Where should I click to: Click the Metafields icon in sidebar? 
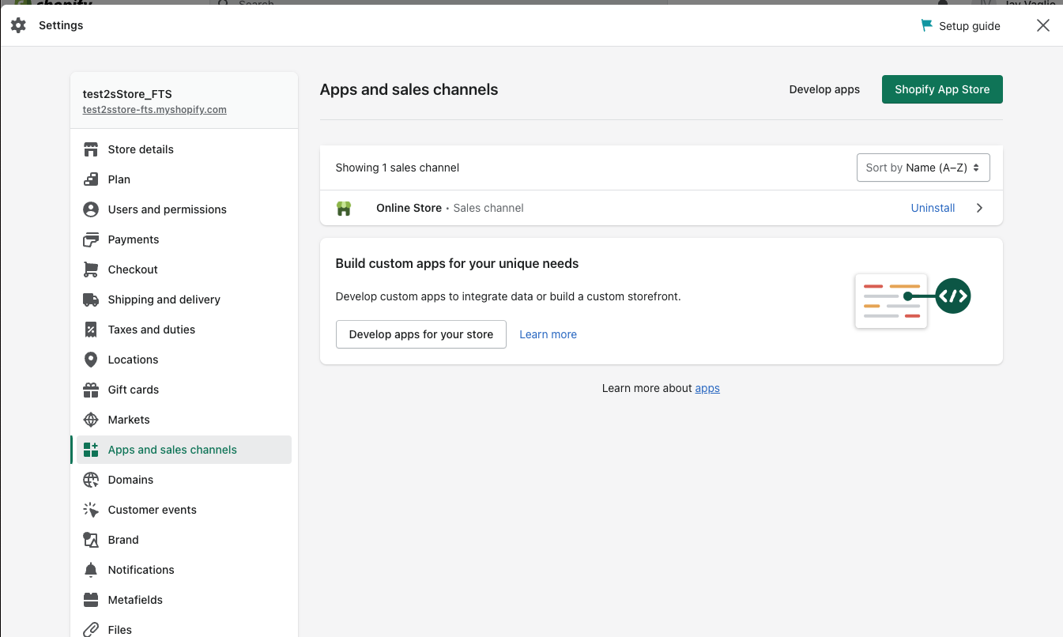click(91, 600)
